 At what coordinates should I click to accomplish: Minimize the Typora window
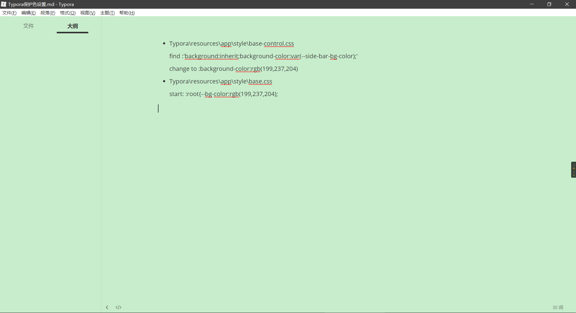coord(532,4)
